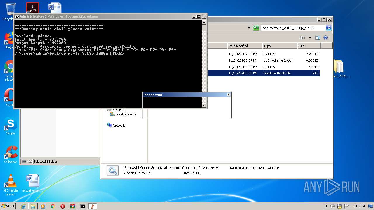This screenshot has width=374, height=210.
Task: Open Internet Explorer from taskbar
Action: click(x=23, y=206)
